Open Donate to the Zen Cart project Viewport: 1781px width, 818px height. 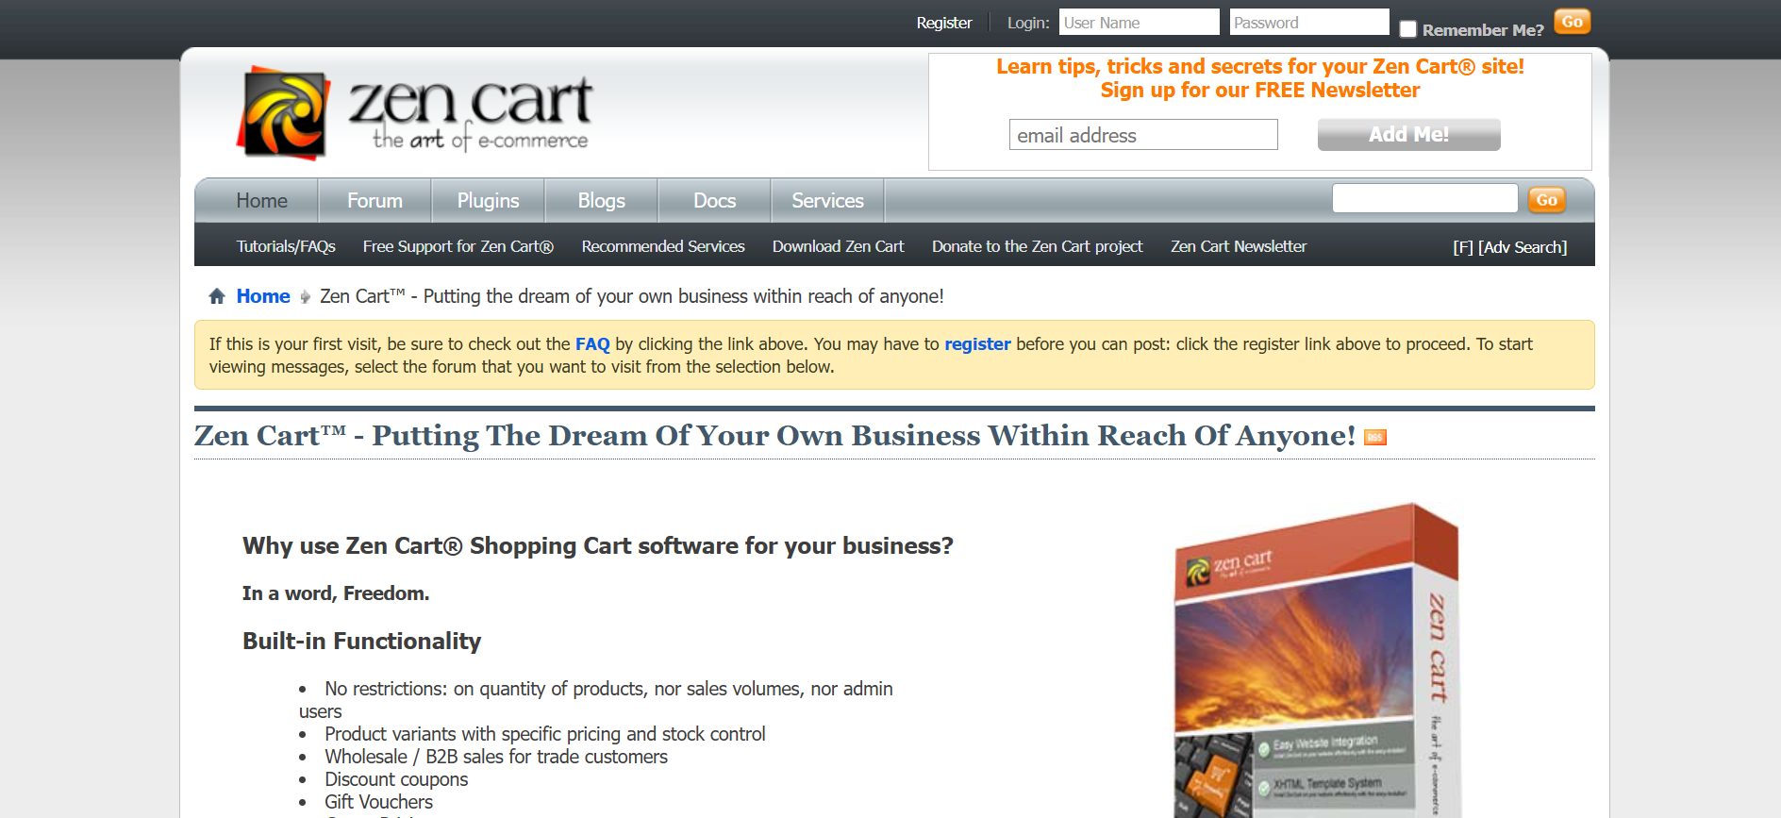(1037, 246)
